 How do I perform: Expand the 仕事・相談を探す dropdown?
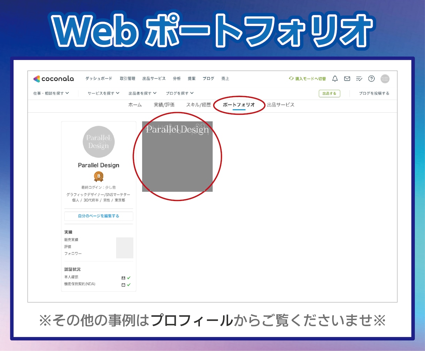point(51,93)
